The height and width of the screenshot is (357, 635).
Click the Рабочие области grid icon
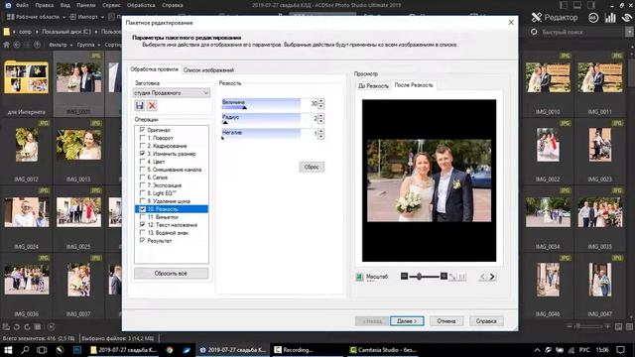coord(11,17)
